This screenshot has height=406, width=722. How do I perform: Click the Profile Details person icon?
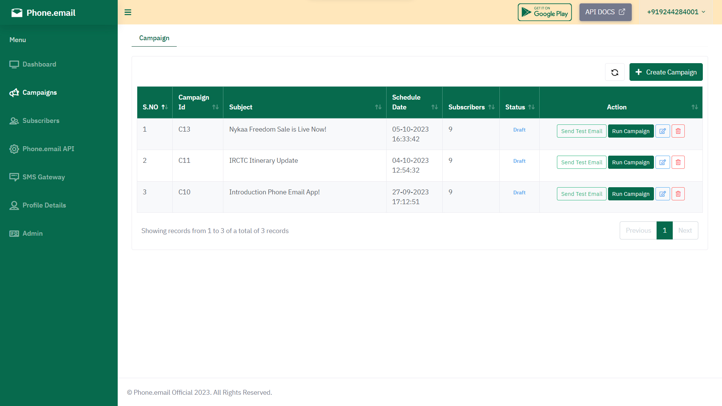click(x=14, y=206)
